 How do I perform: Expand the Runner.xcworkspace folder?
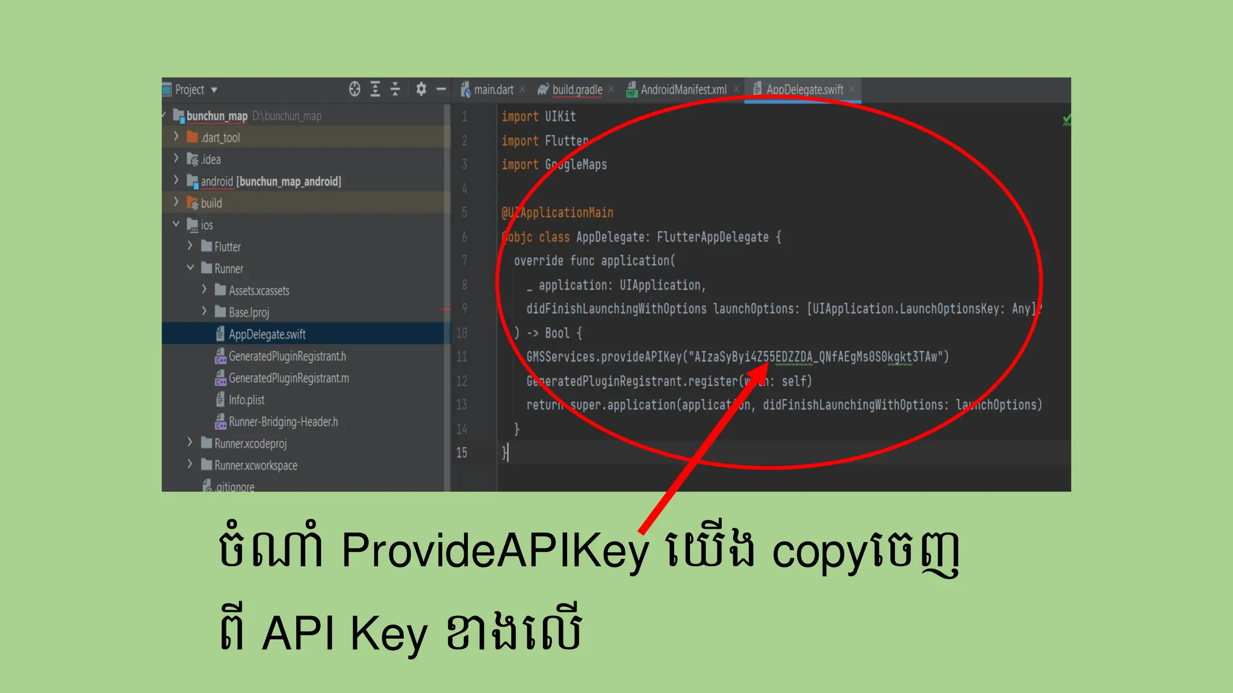pyautogui.click(x=190, y=464)
